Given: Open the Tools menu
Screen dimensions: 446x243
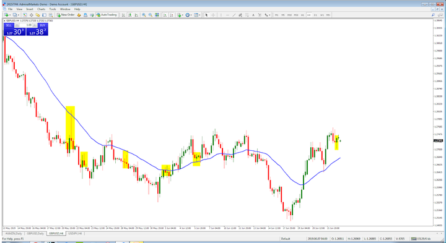Looking at the screenshot, I should [x=53, y=9].
